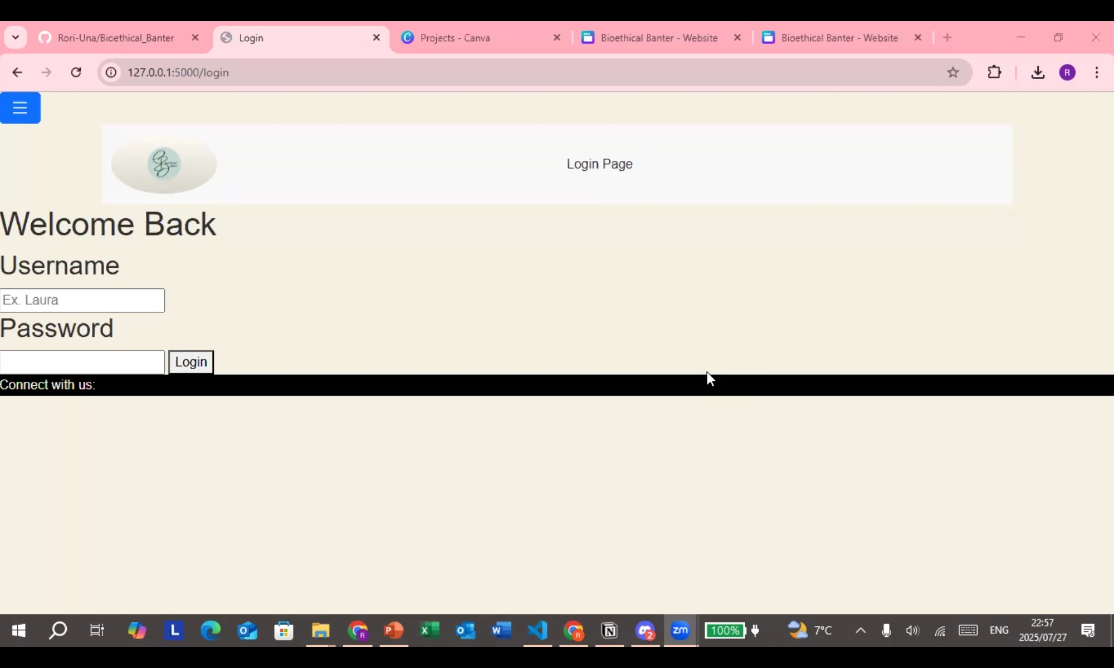
Task: Show hidden system tray icons chevron
Action: click(861, 631)
